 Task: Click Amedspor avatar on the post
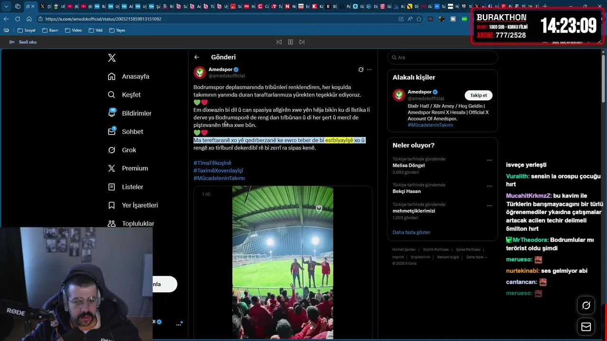(200, 72)
